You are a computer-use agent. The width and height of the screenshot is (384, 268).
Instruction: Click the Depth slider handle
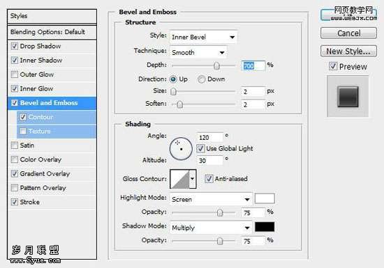coord(216,65)
